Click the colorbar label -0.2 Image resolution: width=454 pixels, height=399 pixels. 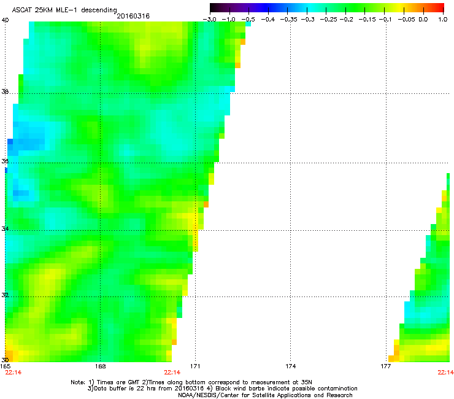coord(346,20)
